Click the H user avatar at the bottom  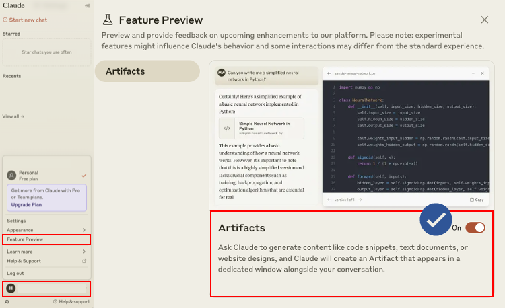tap(11, 288)
